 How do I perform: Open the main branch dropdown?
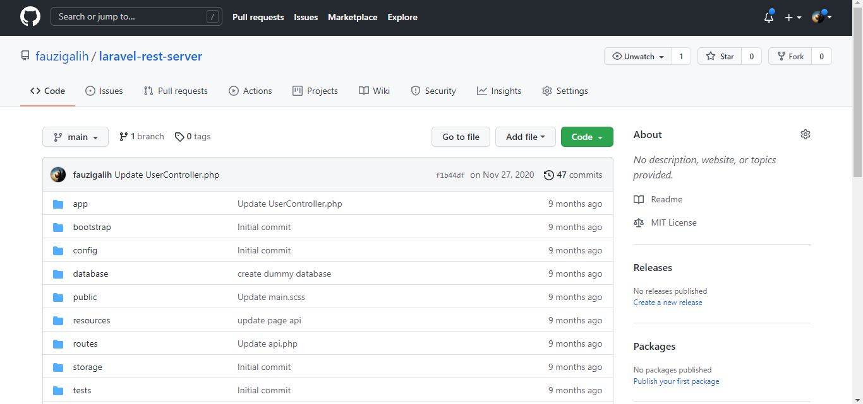pyautogui.click(x=75, y=137)
